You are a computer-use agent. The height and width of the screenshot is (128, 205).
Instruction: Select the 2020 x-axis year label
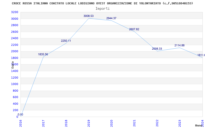click(111, 123)
